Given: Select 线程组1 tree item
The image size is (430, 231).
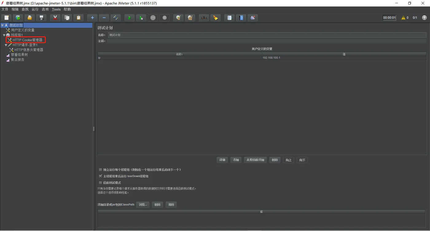Looking at the screenshot, I should [x=17, y=35].
